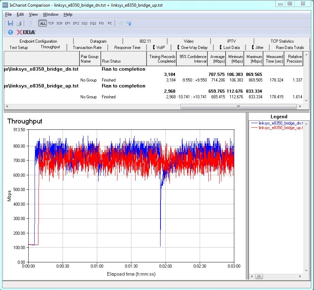Click the Legend scroll-right arrow
314x290 pixels.
(300, 276)
